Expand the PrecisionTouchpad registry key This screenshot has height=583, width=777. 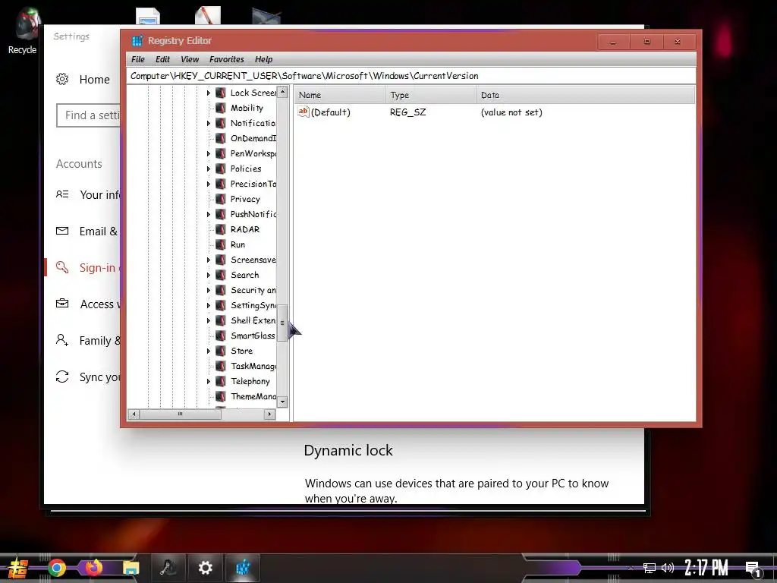(x=209, y=184)
